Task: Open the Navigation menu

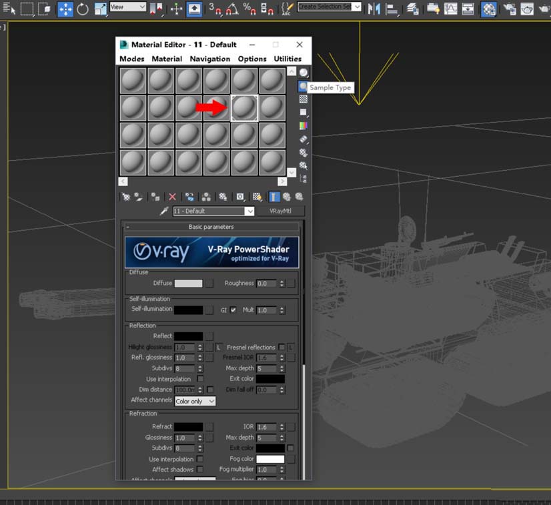Action: click(209, 59)
